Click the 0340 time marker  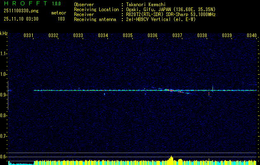[x=252, y=35]
